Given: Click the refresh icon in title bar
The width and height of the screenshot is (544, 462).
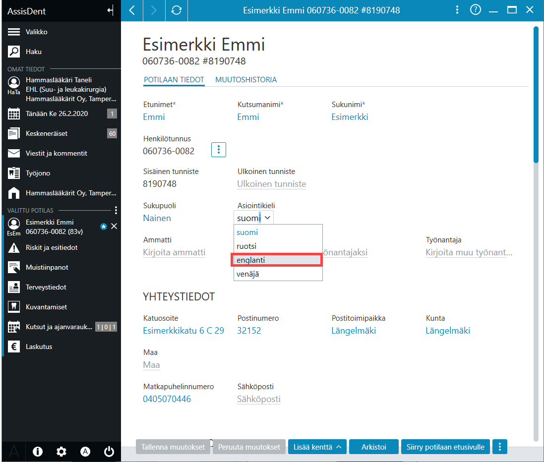Looking at the screenshot, I should [176, 10].
